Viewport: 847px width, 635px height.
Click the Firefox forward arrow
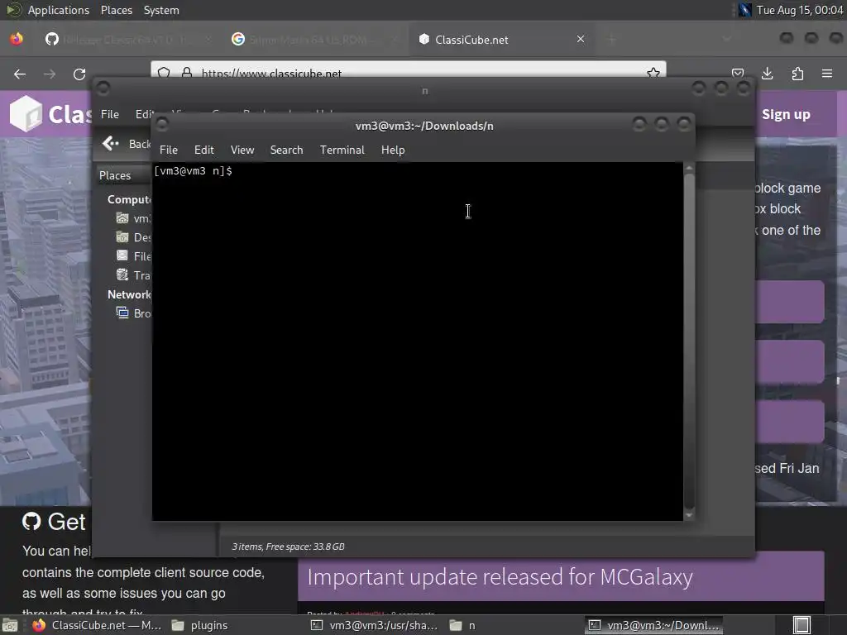tap(50, 74)
